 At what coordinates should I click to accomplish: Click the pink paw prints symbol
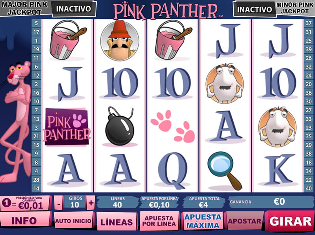[x=173, y=126]
